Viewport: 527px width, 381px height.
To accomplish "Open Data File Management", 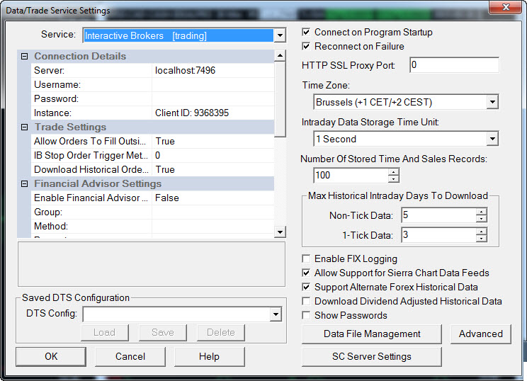I will pos(372,334).
